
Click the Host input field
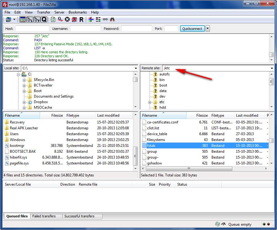pyautogui.click(x=32, y=28)
